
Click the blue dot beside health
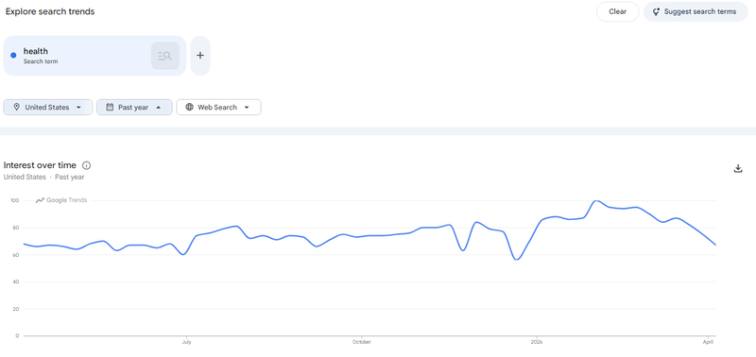[x=13, y=56]
